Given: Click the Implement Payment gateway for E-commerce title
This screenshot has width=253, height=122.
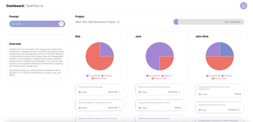Looking at the screenshot, I should 98,119.
